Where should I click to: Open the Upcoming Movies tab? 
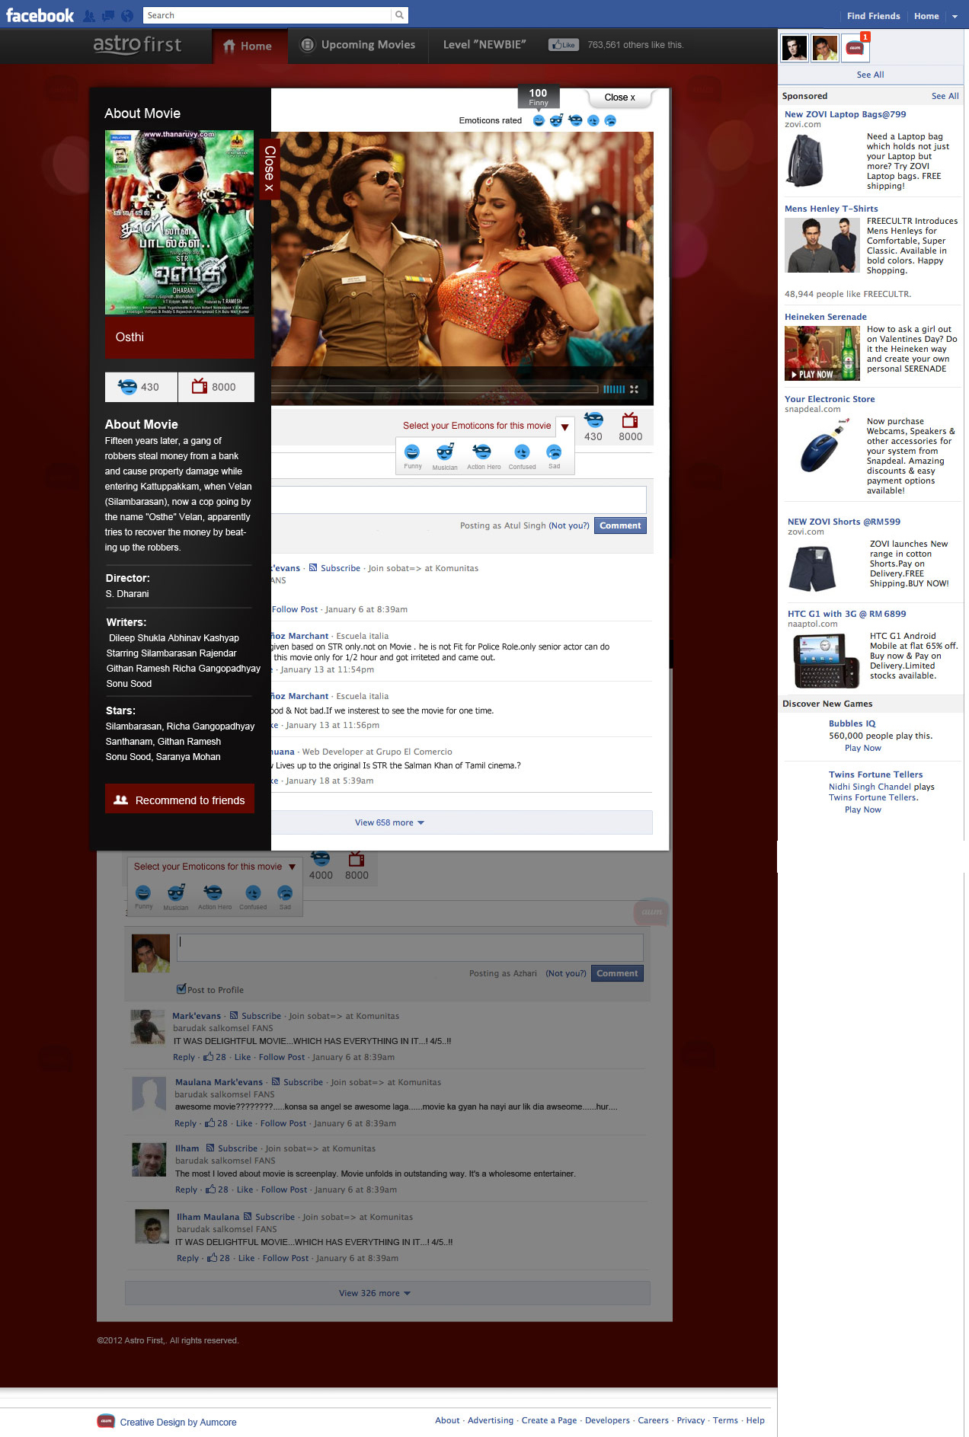pos(358,45)
